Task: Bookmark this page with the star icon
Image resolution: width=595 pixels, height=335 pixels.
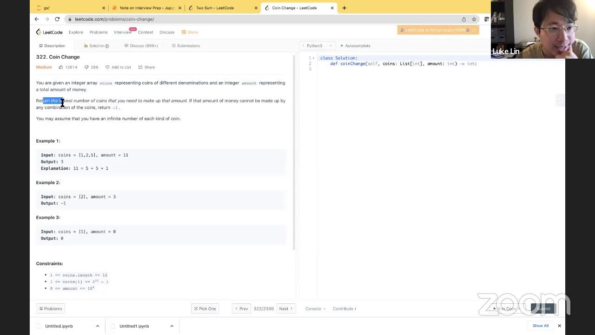Action: (x=474, y=19)
